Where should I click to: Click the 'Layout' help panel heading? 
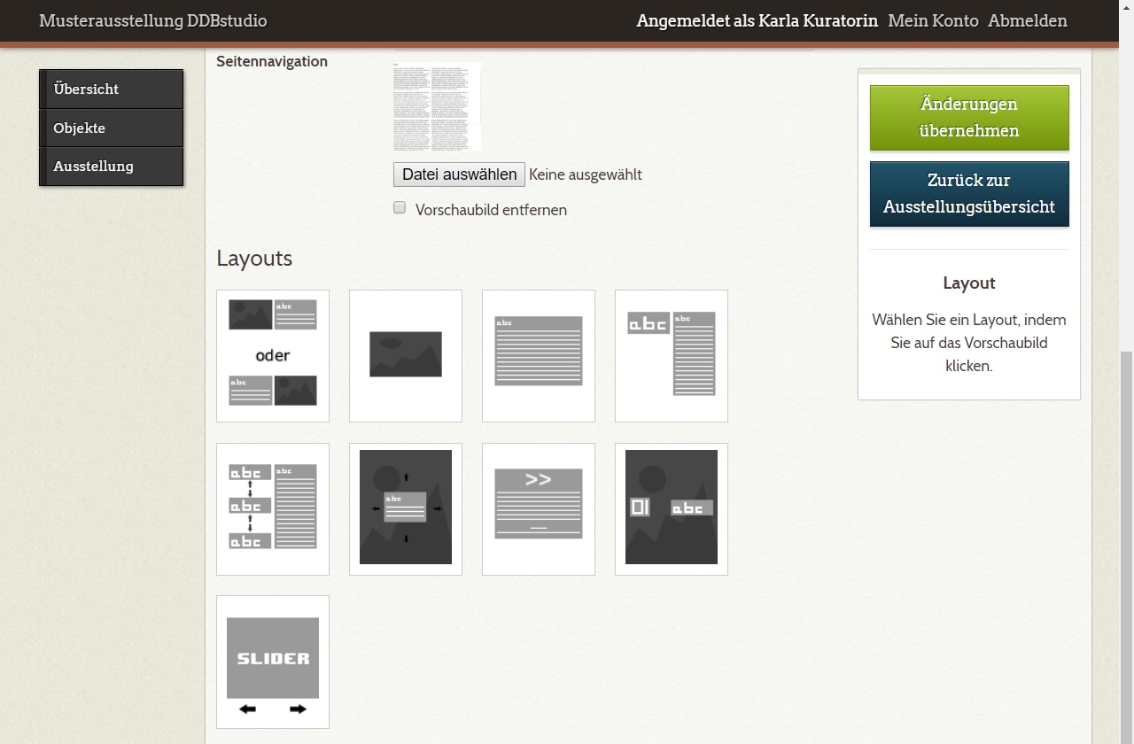point(969,283)
